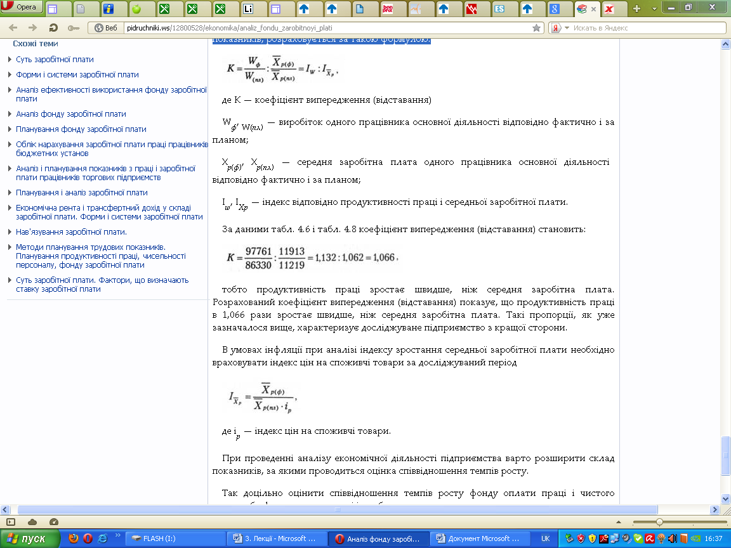This screenshot has height=548, width=731.
Task: Open 'Економічна рента і трансфертний дохід' link
Action: coord(110,212)
